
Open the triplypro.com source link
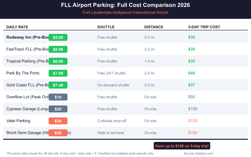(x=198, y=154)
